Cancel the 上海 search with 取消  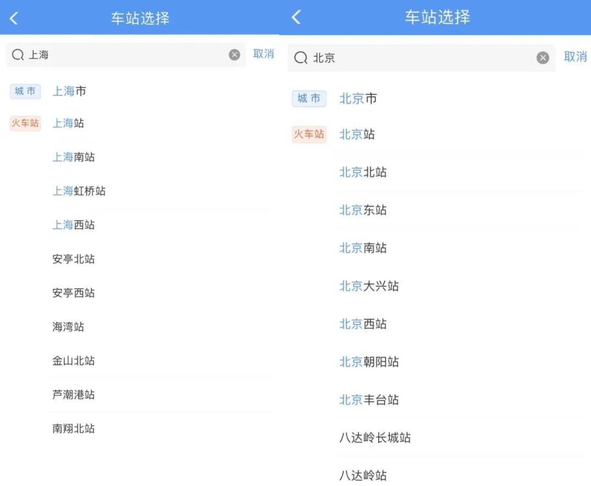pos(263,54)
